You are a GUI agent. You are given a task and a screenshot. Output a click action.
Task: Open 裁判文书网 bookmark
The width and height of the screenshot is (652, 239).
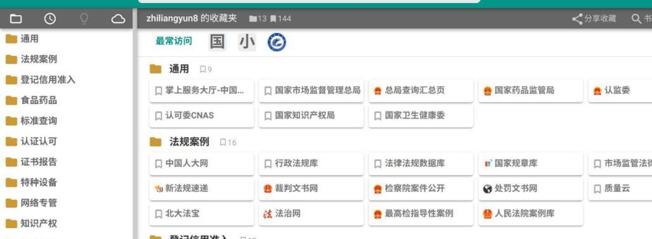coord(311,189)
